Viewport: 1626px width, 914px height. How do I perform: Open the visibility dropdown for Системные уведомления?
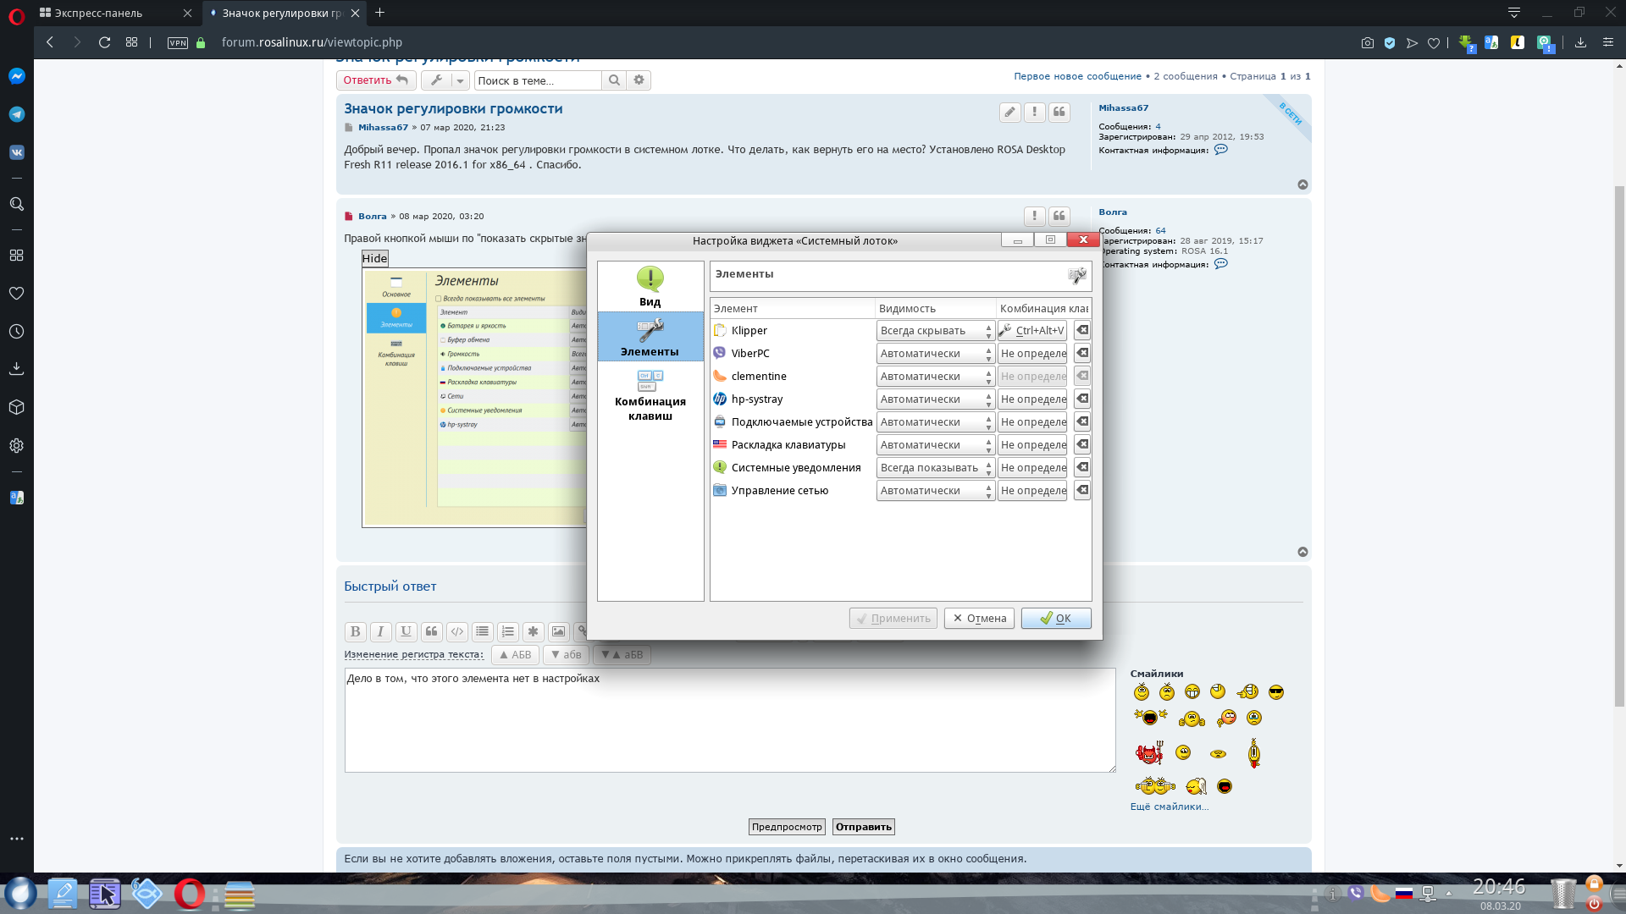tap(935, 468)
